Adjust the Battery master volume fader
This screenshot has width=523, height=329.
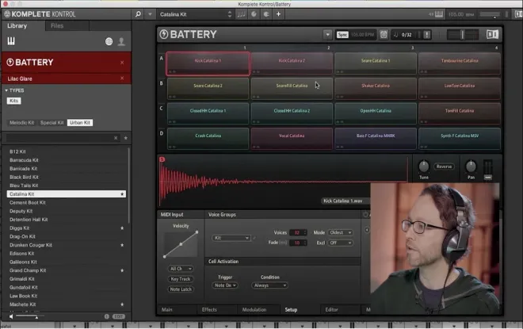(463, 34)
